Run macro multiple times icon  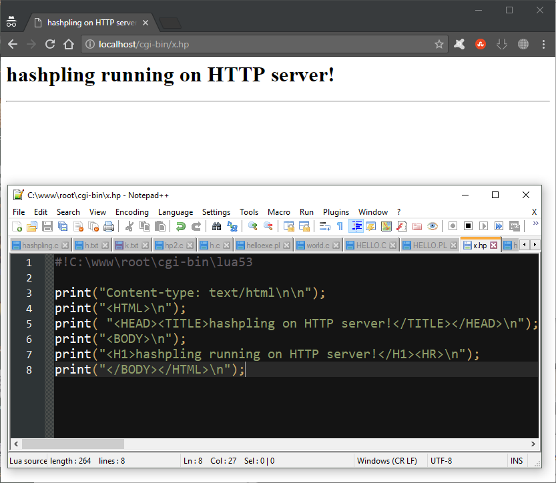[x=499, y=226]
